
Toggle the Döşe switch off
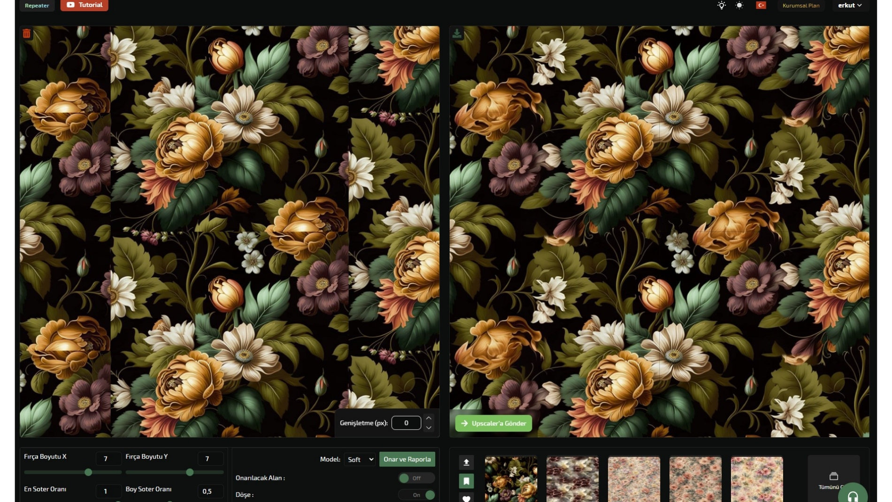pos(416,495)
